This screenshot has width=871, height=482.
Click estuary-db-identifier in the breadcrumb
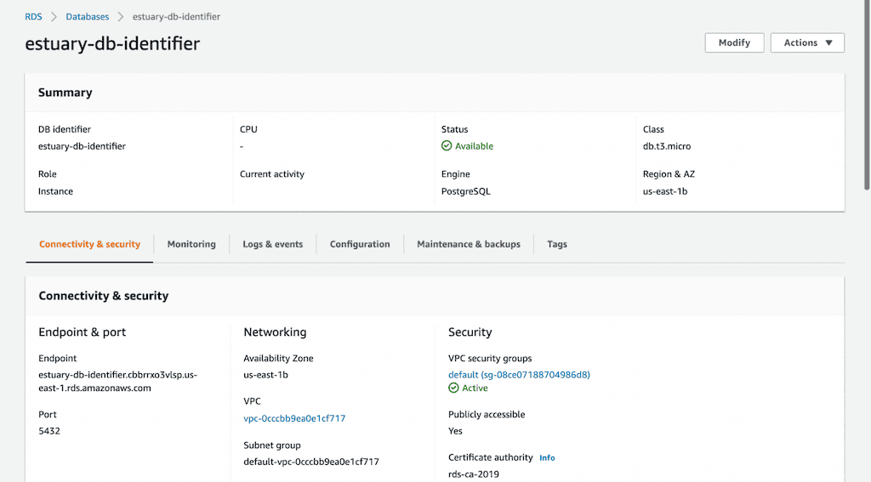coord(176,17)
